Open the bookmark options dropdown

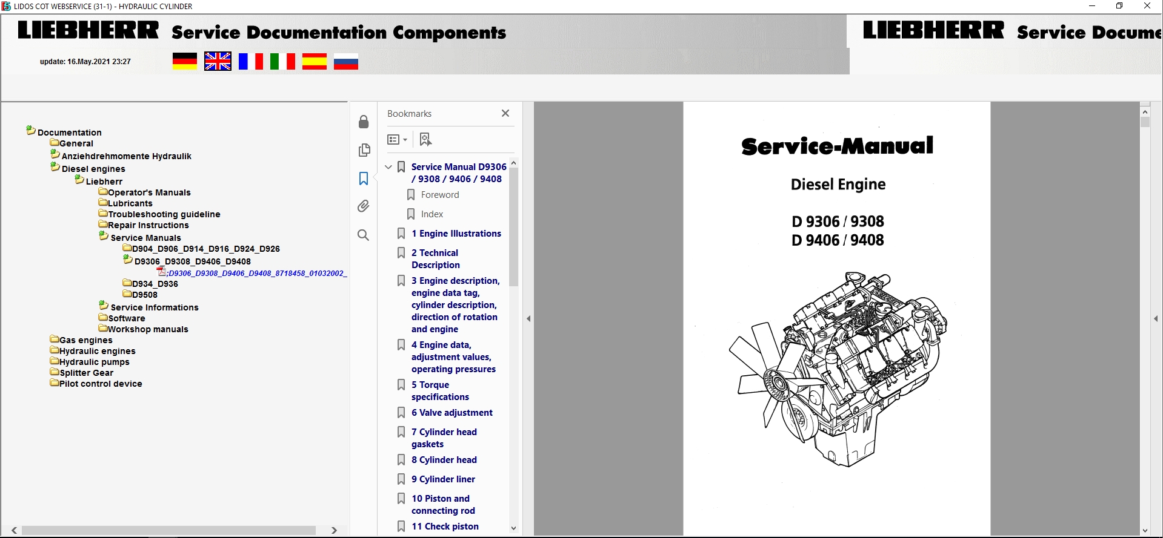click(x=398, y=140)
